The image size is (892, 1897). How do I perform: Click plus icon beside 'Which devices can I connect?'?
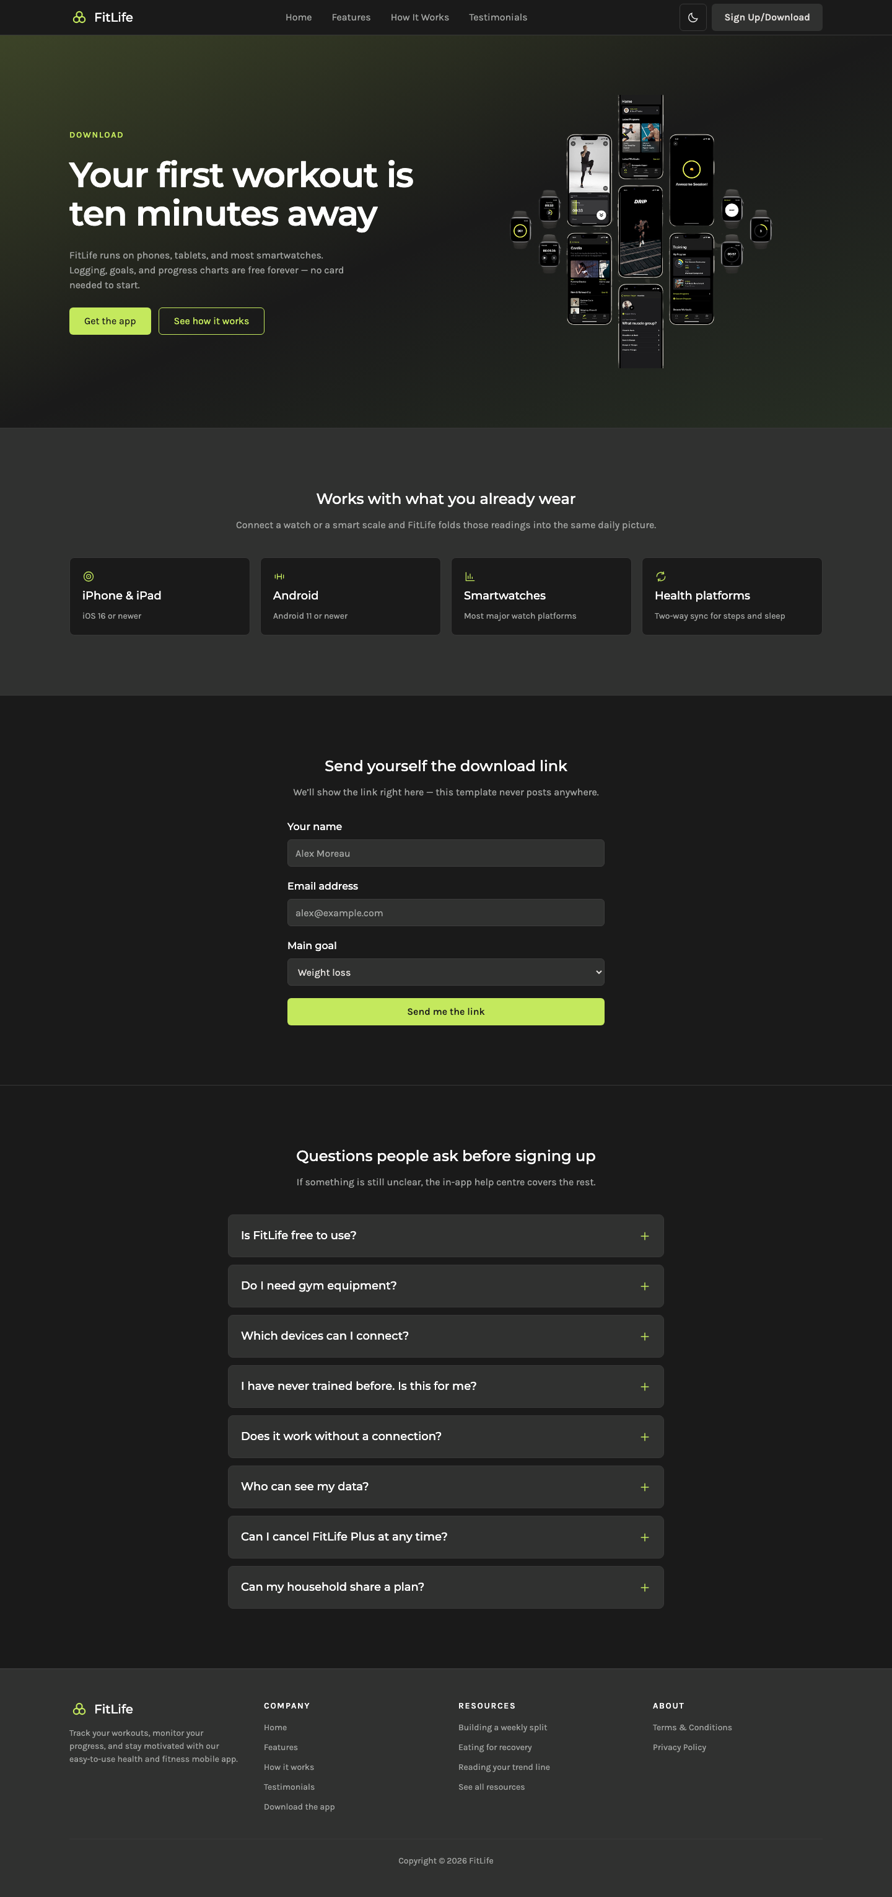click(645, 1337)
